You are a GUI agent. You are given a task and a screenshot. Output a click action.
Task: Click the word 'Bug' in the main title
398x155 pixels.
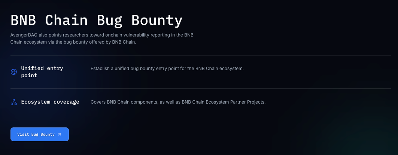point(110,21)
